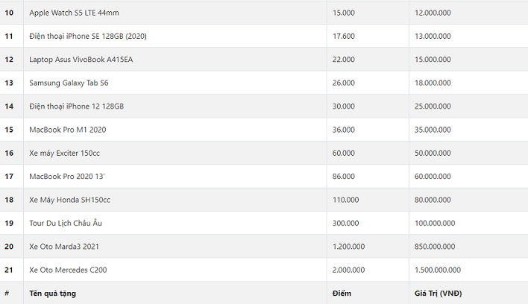This screenshot has height=304, width=528.
Task: Select MacBook Pro M1 2020 gift
Action: point(67,130)
